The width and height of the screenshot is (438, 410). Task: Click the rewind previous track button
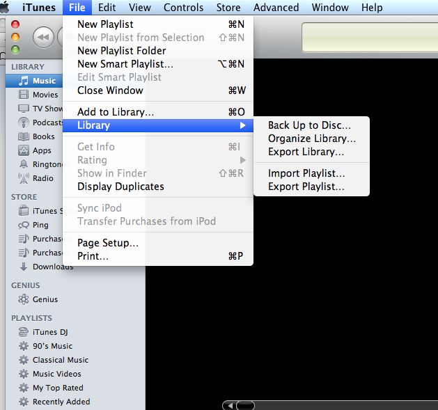click(x=43, y=37)
